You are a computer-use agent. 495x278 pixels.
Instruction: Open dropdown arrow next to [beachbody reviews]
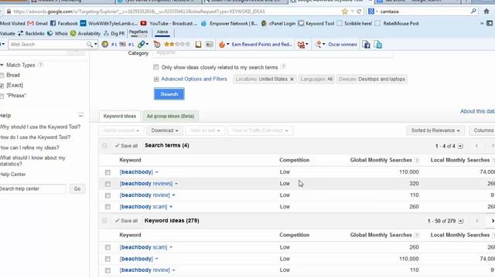176,184
